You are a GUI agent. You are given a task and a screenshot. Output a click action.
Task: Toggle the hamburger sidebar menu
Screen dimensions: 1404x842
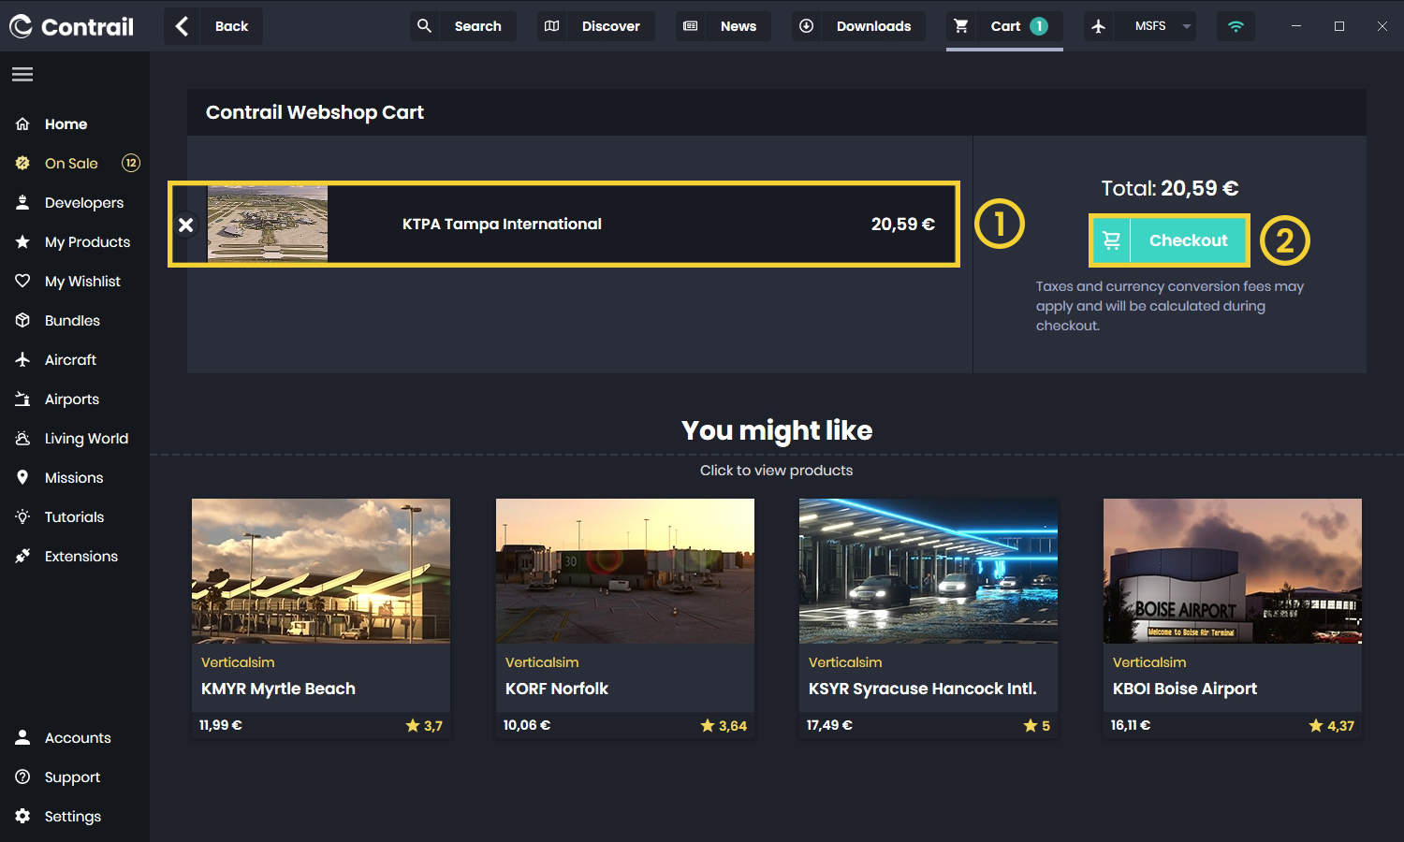tap(22, 75)
